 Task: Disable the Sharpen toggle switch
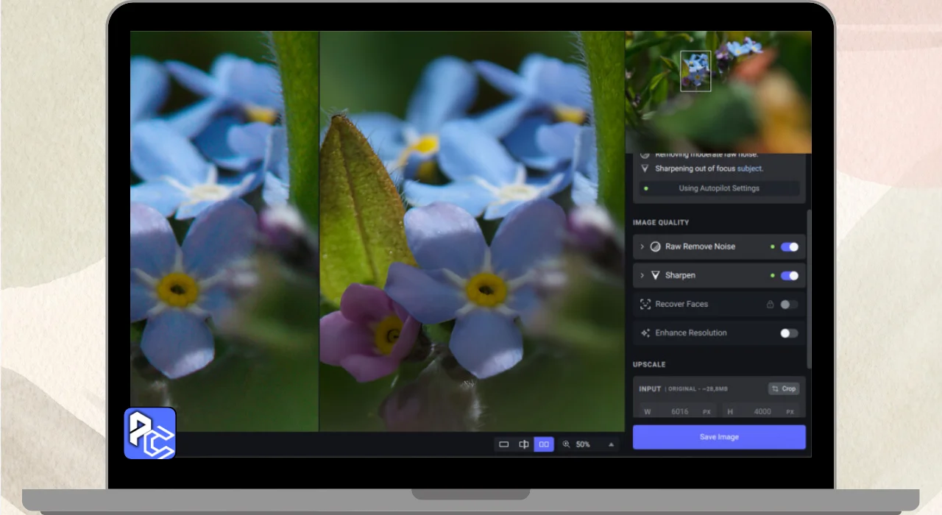(x=789, y=276)
